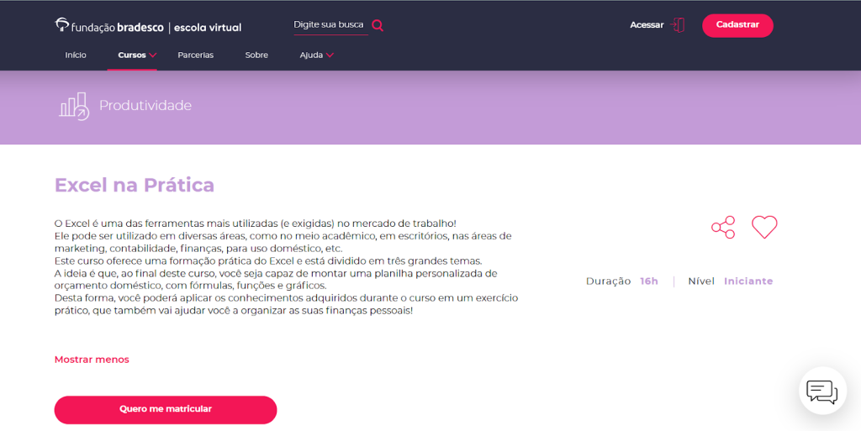Focus the Digite sua busca search field
Viewport: 861px width, 431px height.
click(330, 25)
